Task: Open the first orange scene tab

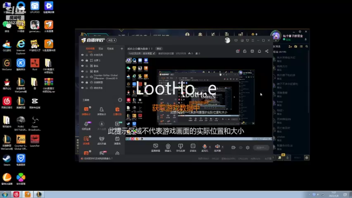Action: coord(90,48)
